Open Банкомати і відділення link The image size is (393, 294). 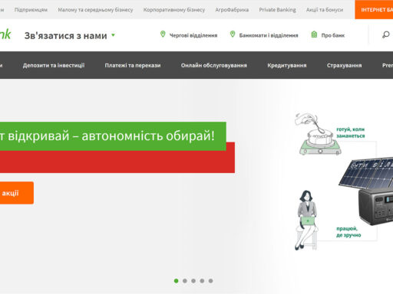pos(269,35)
